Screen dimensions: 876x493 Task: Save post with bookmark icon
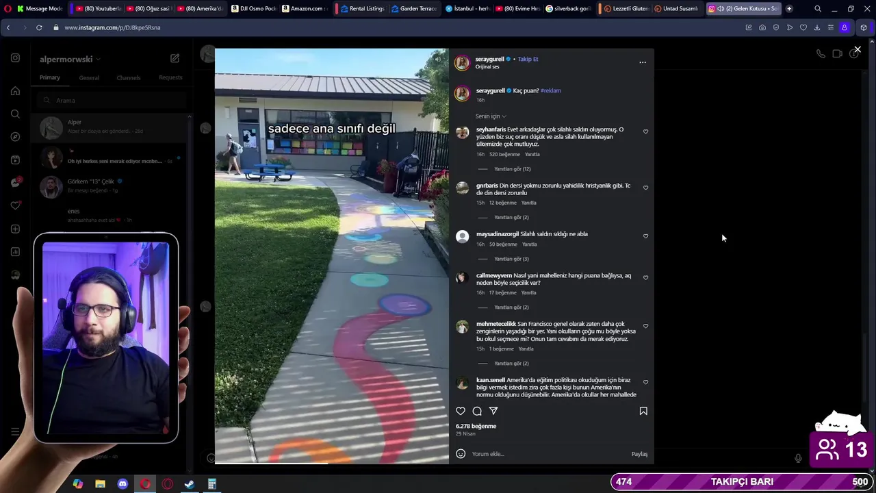point(643,411)
